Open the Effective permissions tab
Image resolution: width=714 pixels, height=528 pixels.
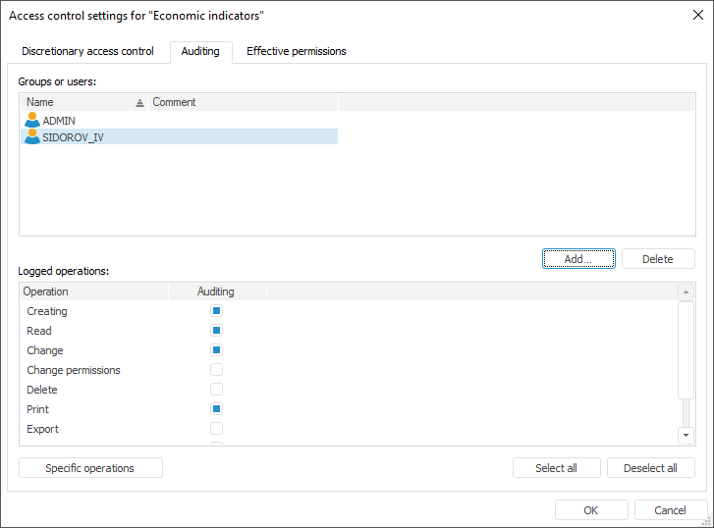click(x=296, y=51)
